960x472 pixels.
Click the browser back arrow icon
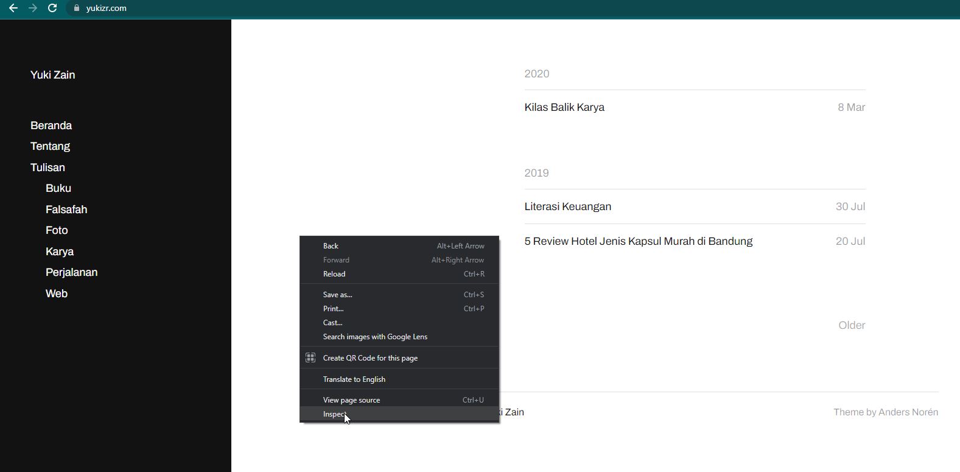point(13,8)
